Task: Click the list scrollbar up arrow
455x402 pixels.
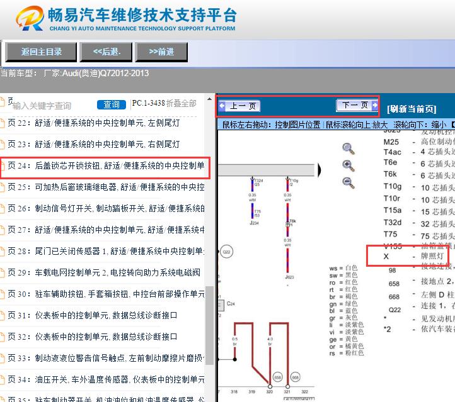Action: coord(209,99)
